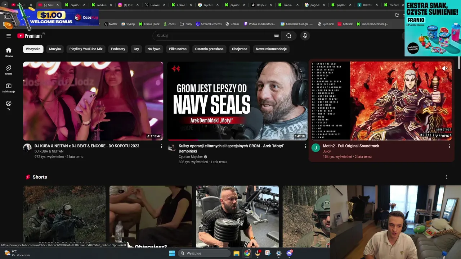Select Playlisty YouTube Mix chip
The image size is (461, 259).
pyautogui.click(x=86, y=49)
